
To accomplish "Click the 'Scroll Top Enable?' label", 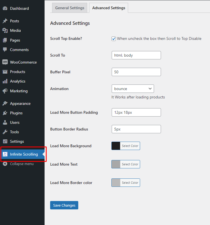I will [66, 38].
